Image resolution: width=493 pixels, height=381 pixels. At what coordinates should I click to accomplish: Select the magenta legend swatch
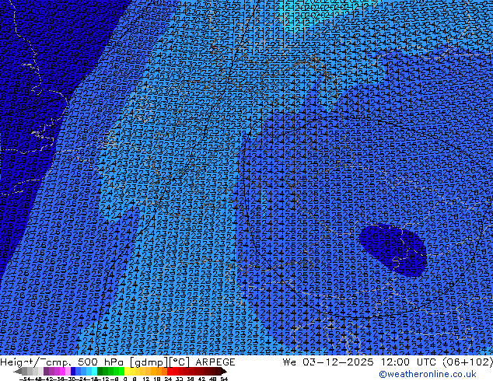(x=62, y=371)
